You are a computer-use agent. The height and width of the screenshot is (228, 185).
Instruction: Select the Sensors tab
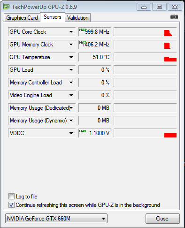coord(53,17)
